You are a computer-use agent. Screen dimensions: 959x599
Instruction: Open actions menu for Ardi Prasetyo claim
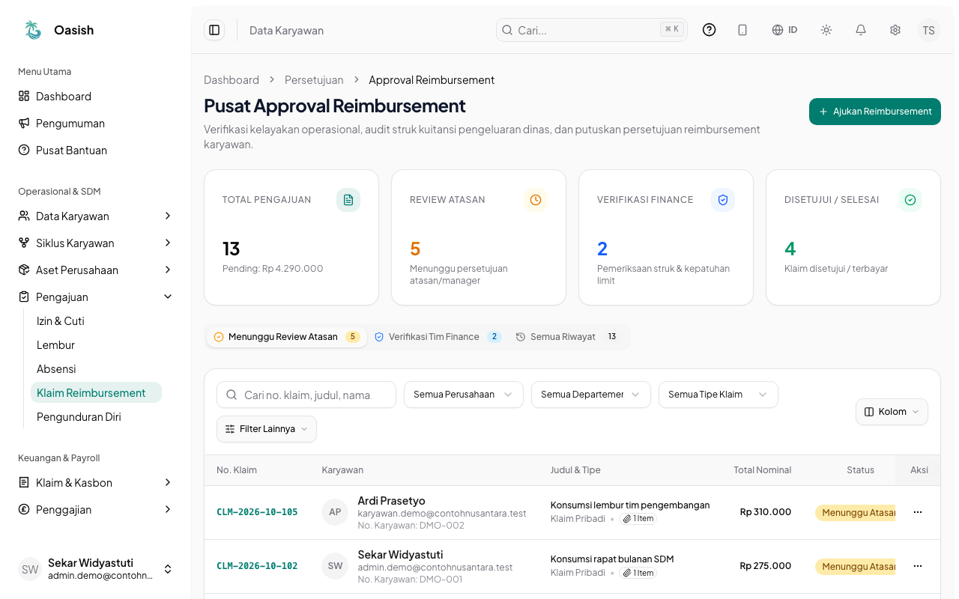point(918,512)
